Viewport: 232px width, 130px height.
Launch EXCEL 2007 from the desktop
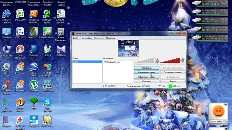coord(20,15)
